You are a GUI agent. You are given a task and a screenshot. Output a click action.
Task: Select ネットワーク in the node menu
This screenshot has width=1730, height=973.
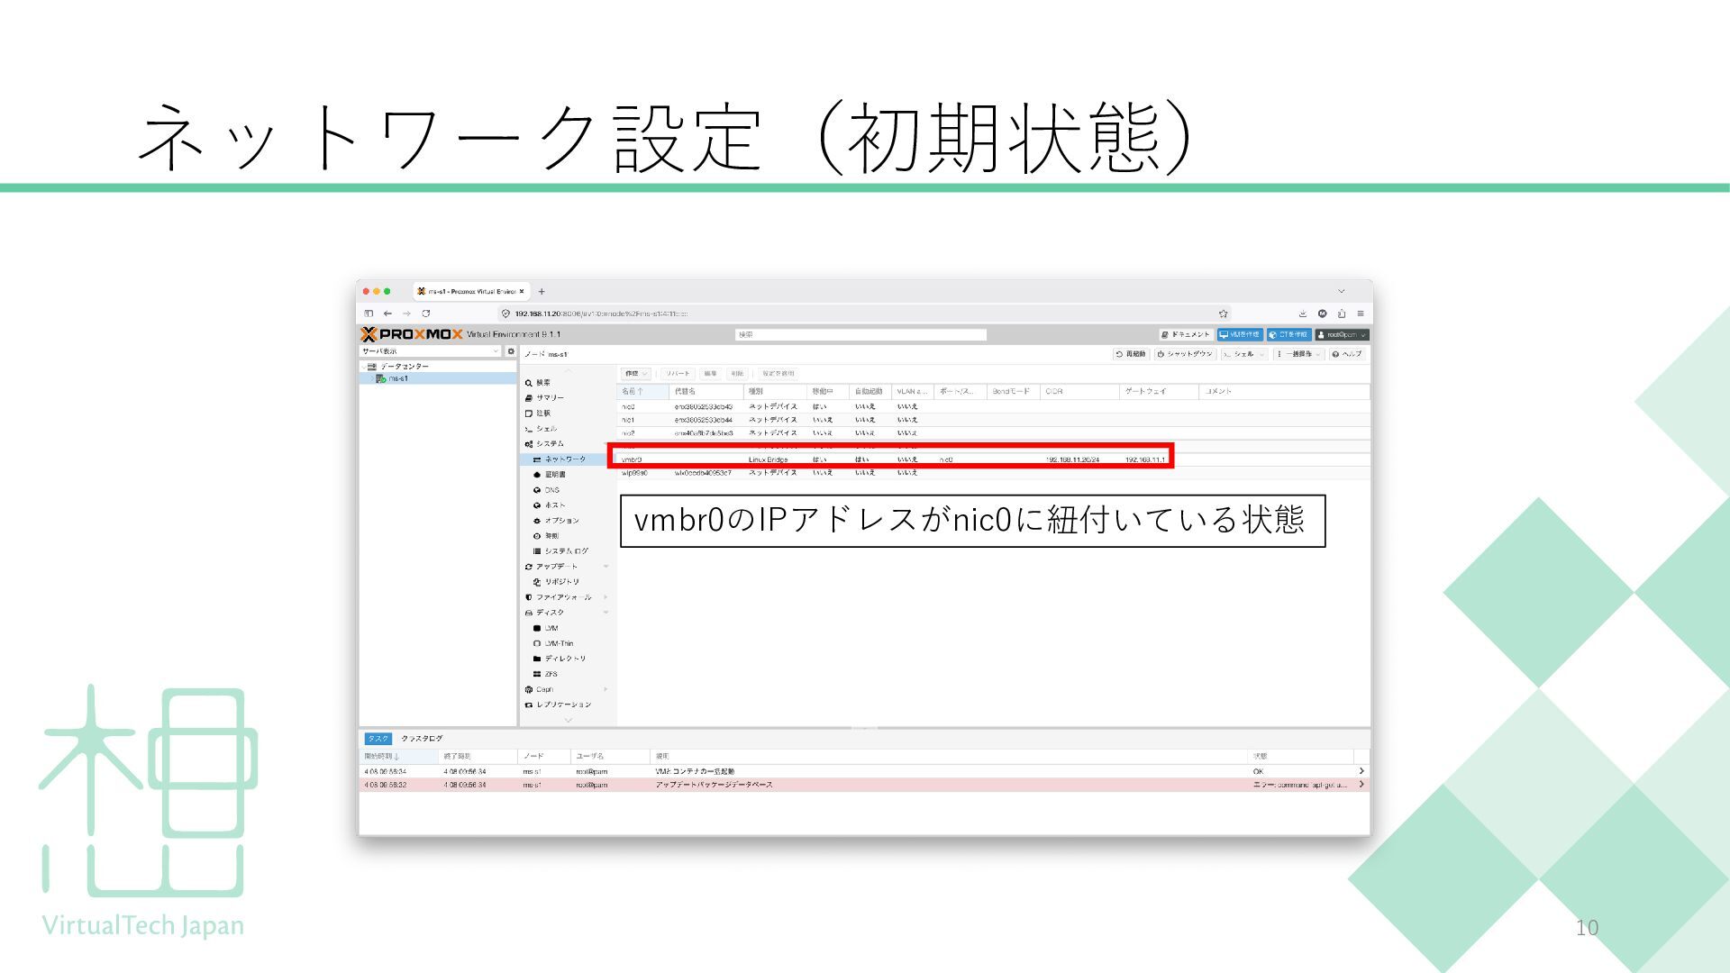[x=564, y=459]
